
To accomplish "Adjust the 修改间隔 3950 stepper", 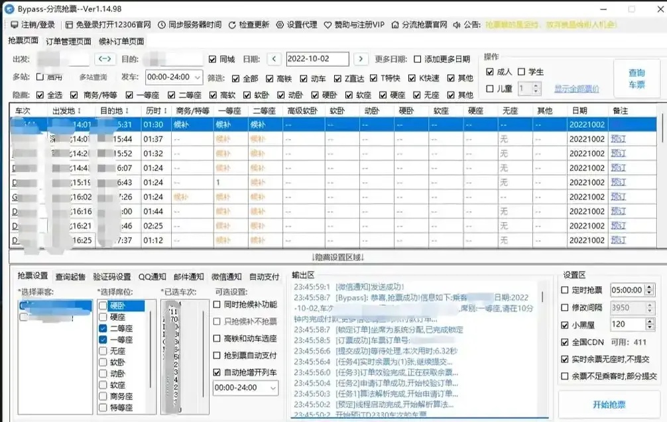I will point(649,307).
